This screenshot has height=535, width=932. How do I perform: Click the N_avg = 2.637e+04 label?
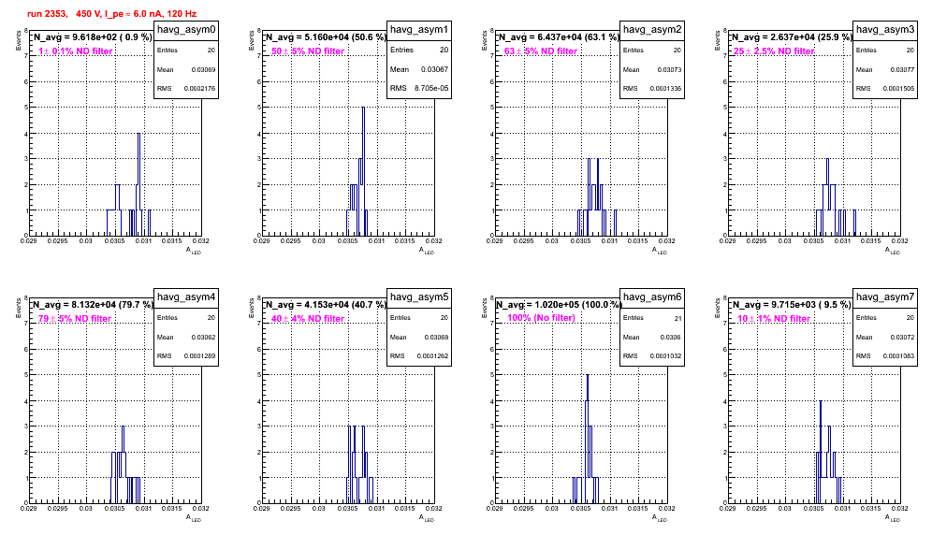[792, 36]
